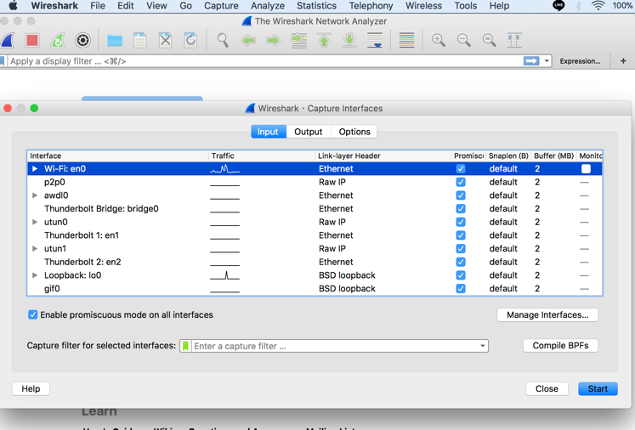Open Manage Interfaces dialog
Screen dimensions: 635x430
(x=547, y=315)
